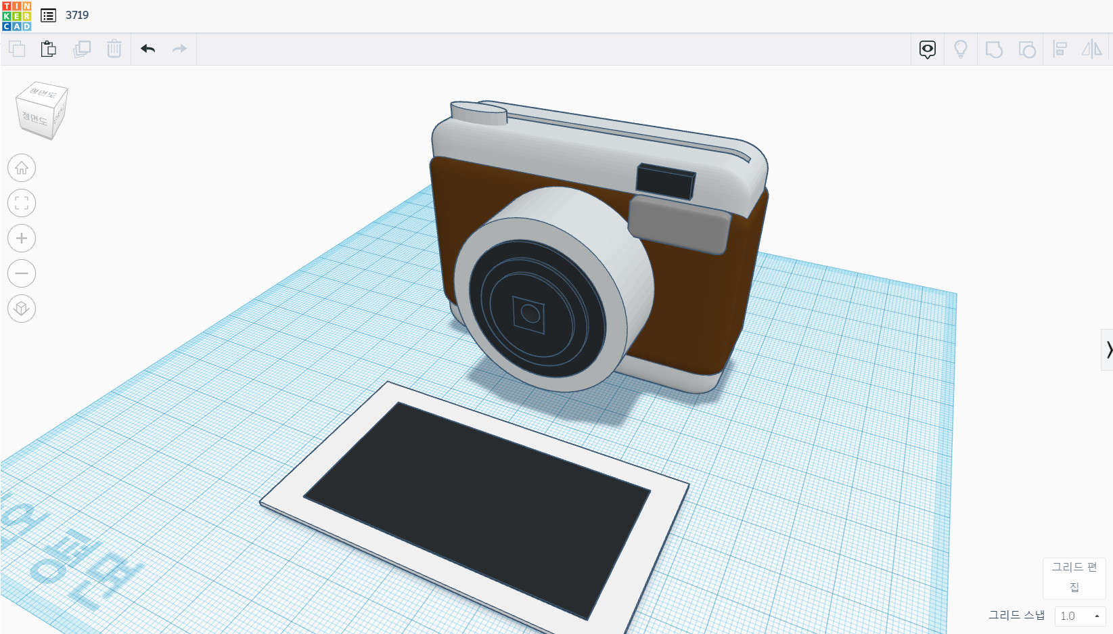Click the Delete trash icon
This screenshot has width=1113, height=634.
(114, 49)
